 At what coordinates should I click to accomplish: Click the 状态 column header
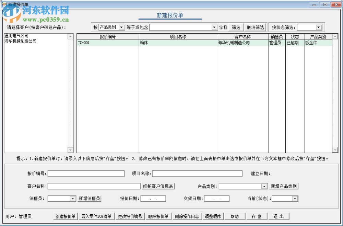[295, 37]
